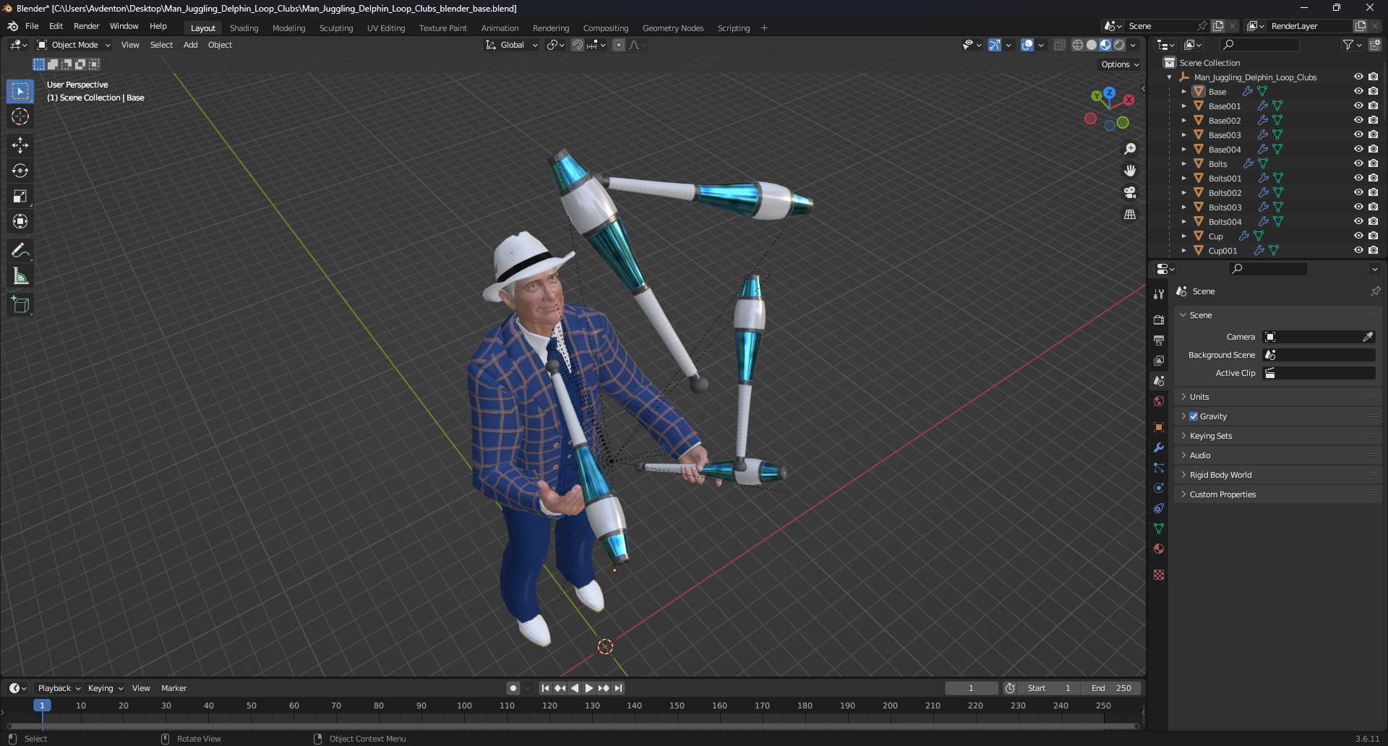Open the Object Mode dropdown
The height and width of the screenshot is (746, 1388).
pyautogui.click(x=74, y=45)
